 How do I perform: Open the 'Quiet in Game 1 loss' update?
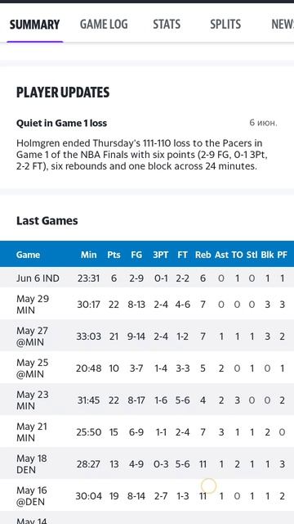(62, 123)
